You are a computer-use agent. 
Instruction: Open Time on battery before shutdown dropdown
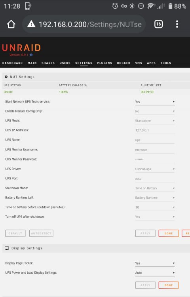pyautogui.click(x=155, y=208)
